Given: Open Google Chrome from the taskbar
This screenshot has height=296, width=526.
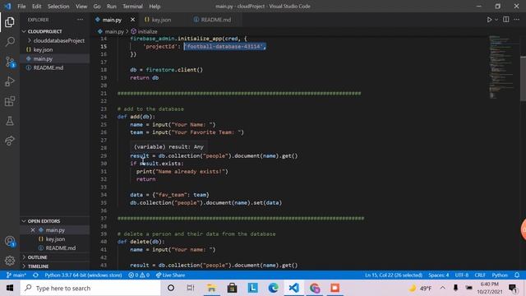Looking at the screenshot, I should tap(314, 288).
